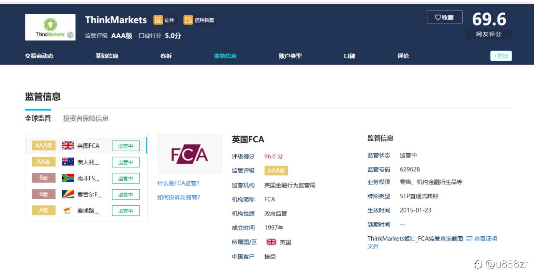Click the 零售、机构金融衍生品等 value
This screenshot has height=280, width=534.
431,182
